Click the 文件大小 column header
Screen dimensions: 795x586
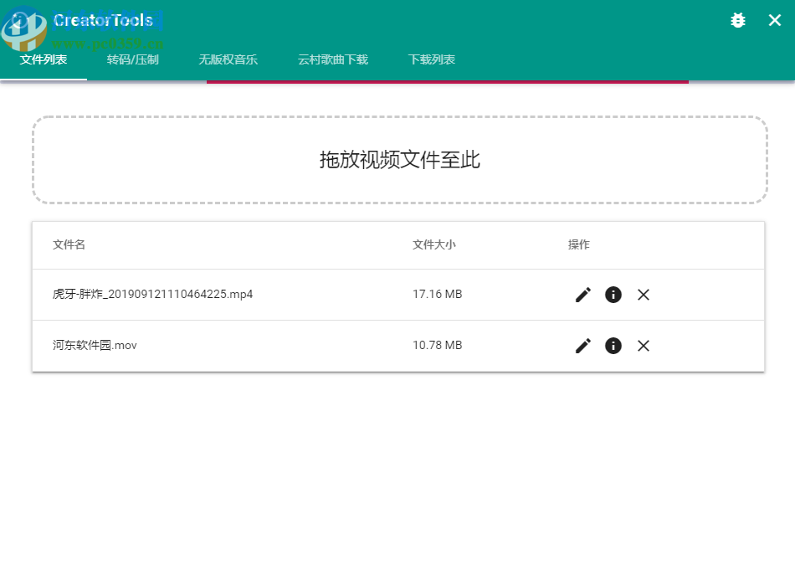coord(434,244)
